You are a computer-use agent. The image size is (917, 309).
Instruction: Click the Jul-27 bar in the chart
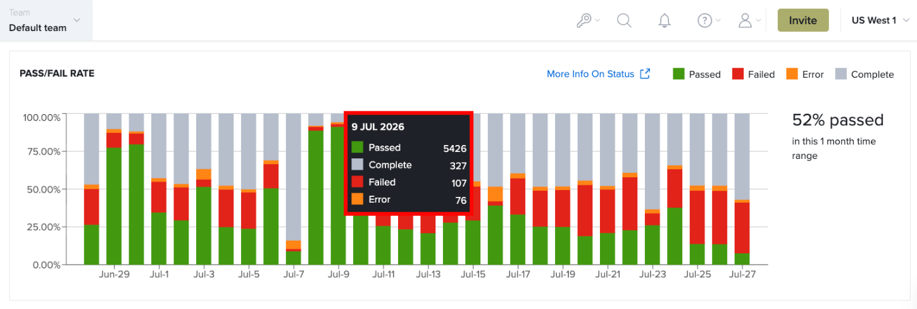742,189
